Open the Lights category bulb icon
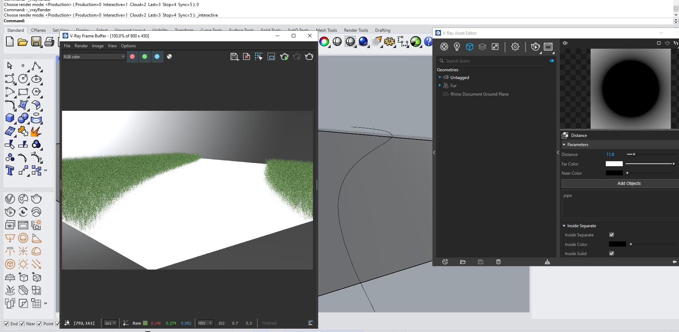This screenshot has width=679, height=332. point(457,47)
